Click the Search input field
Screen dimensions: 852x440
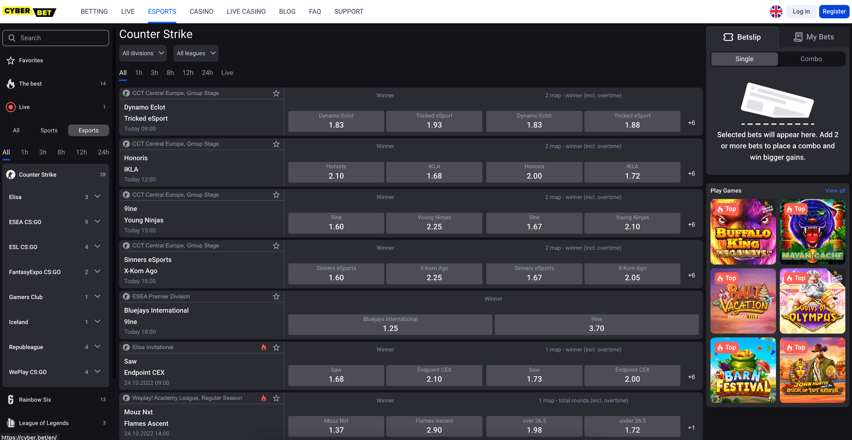click(56, 38)
